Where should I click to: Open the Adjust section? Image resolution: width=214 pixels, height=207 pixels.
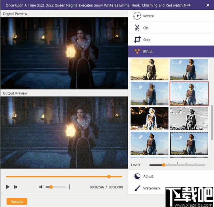(x=171, y=176)
